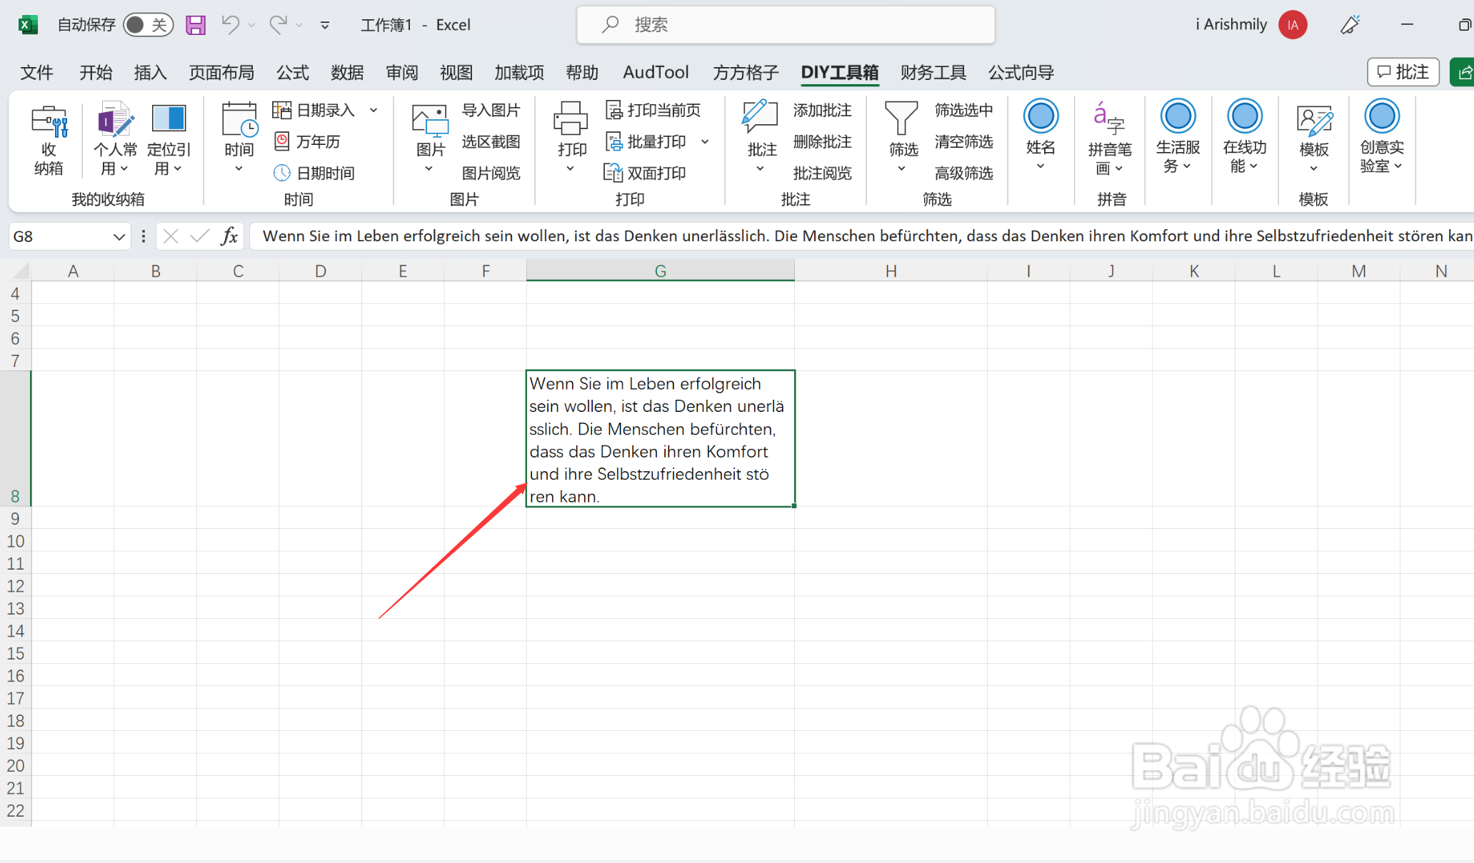The height and width of the screenshot is (863, 1474).
Task: Click the 打印当前页 icon
Action: (x=613, y=110)
